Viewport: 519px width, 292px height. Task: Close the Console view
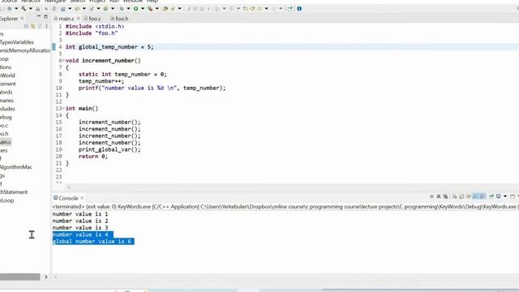point(82,198)
